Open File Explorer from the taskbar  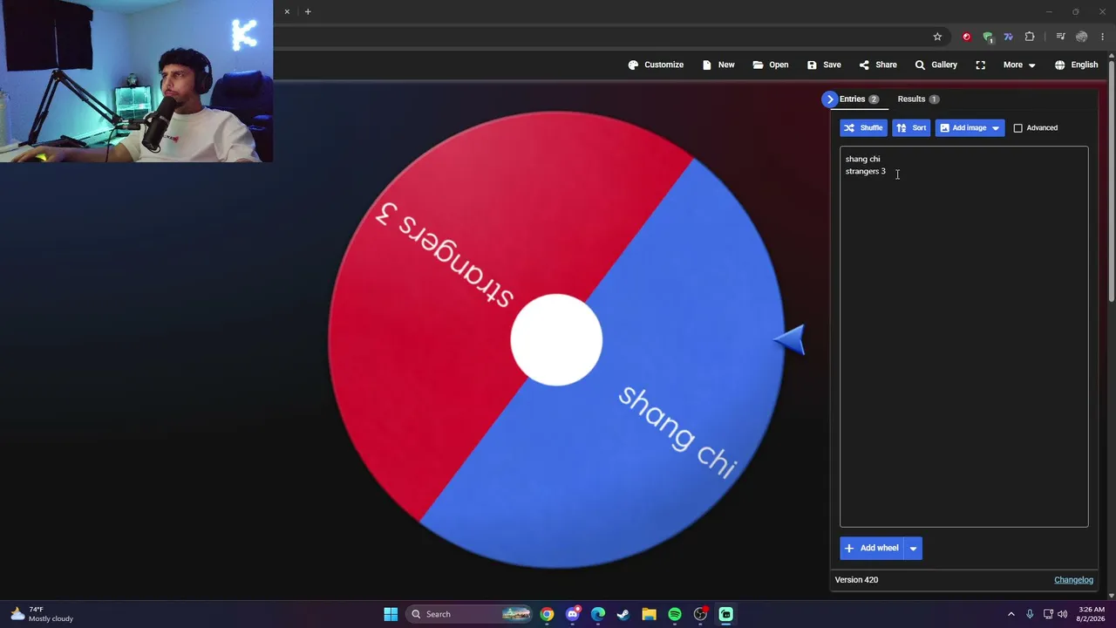pyautogui.click(x=649, y=614)
